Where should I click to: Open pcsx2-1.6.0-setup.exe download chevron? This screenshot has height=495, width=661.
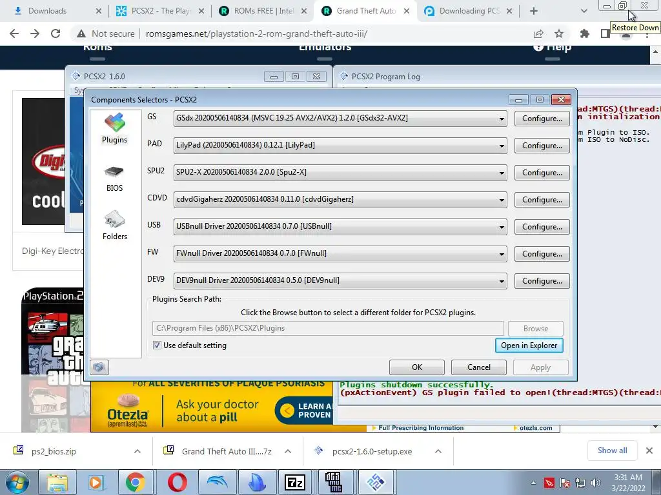tap(438, 451)
